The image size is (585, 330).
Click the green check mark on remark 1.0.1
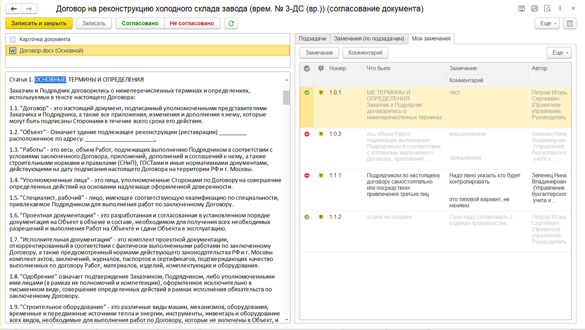307,93
